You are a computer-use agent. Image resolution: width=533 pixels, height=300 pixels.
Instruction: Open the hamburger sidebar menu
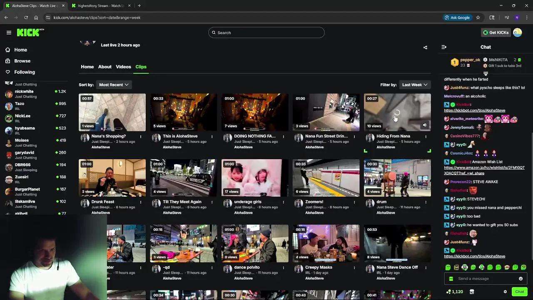click(9, 32)
